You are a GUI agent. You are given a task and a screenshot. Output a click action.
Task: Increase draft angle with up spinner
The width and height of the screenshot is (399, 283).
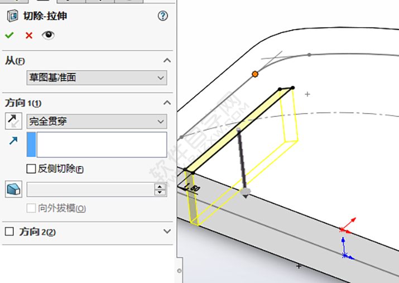(x=160, y=187)
